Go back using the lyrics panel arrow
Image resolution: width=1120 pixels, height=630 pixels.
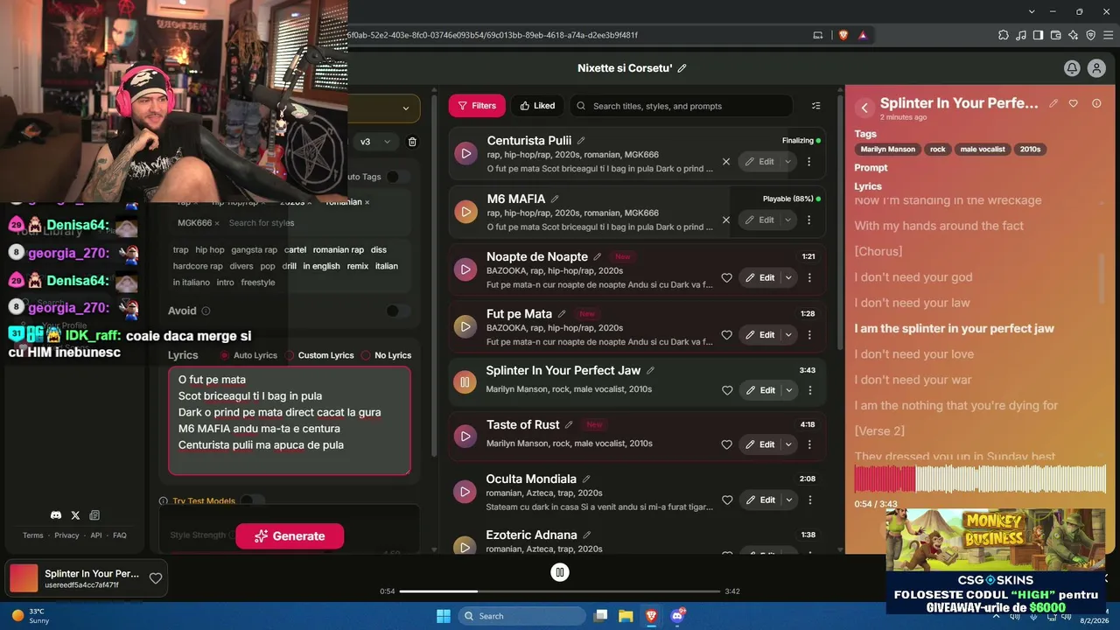[x=864, y=108]
